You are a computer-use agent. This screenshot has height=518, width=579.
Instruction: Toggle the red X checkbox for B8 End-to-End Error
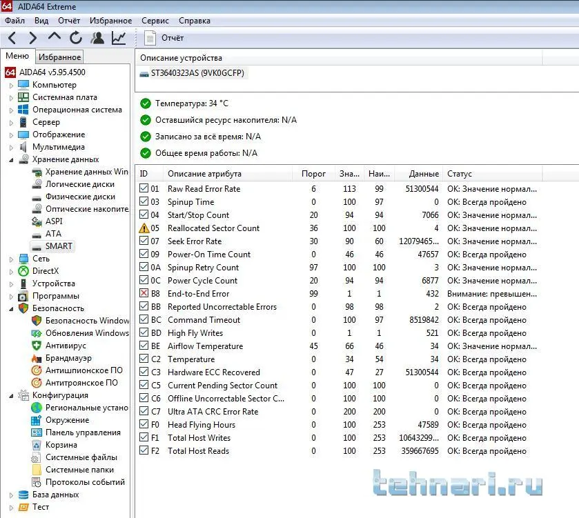[144, 293]
